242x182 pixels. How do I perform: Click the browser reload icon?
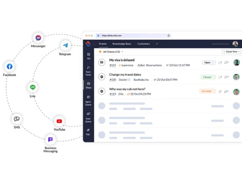tap(168, 35)
